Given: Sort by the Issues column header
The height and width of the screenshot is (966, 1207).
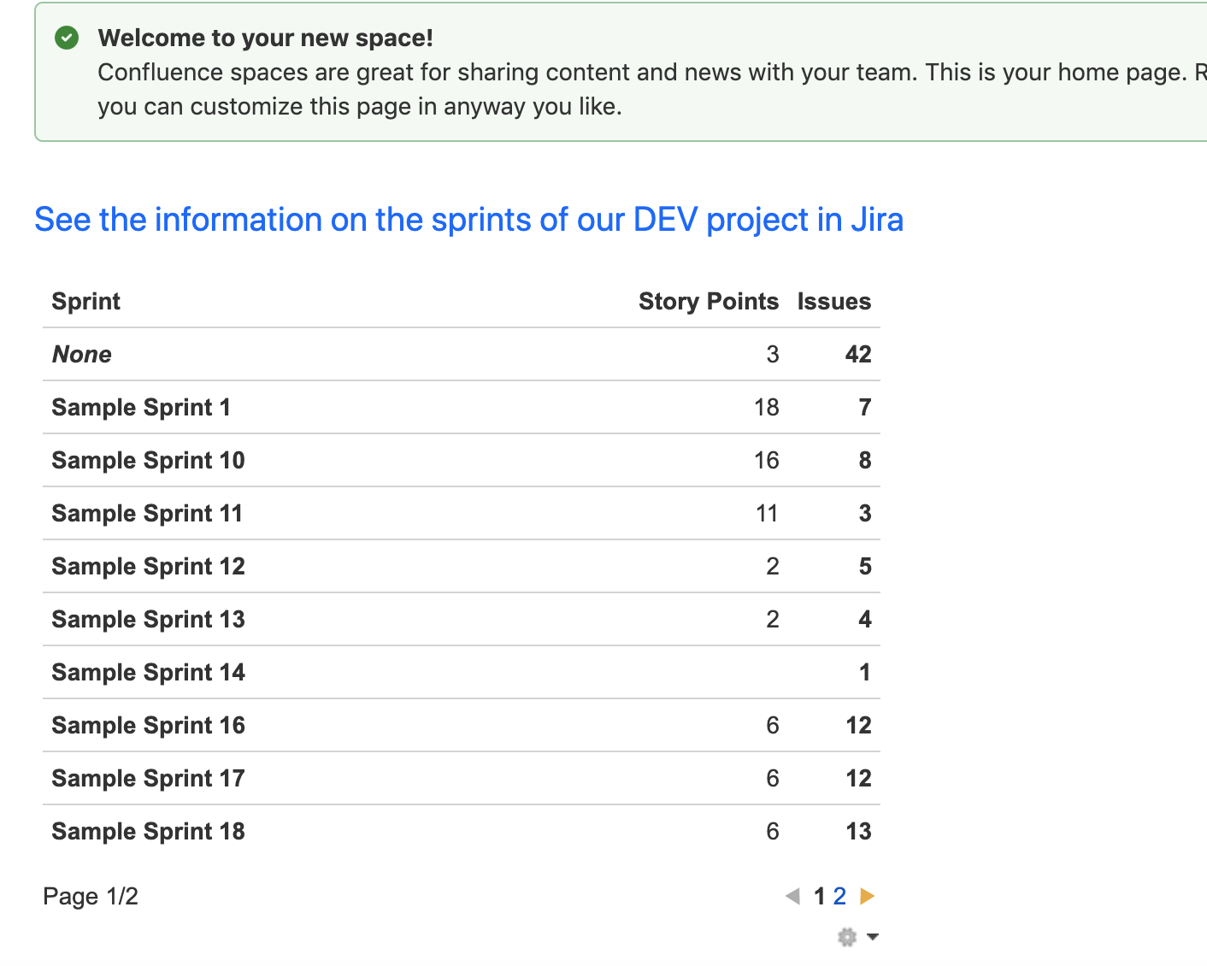Looking at the screenshot, I should [x=833, y=301].
